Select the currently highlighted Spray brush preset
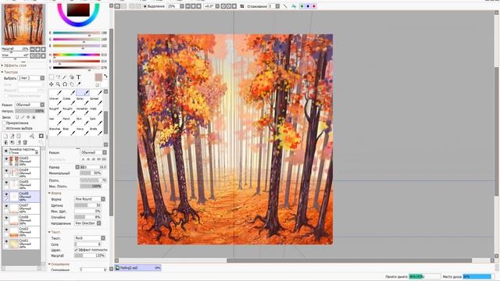Viewport: 500px width, 281px height. pos(83,94)
